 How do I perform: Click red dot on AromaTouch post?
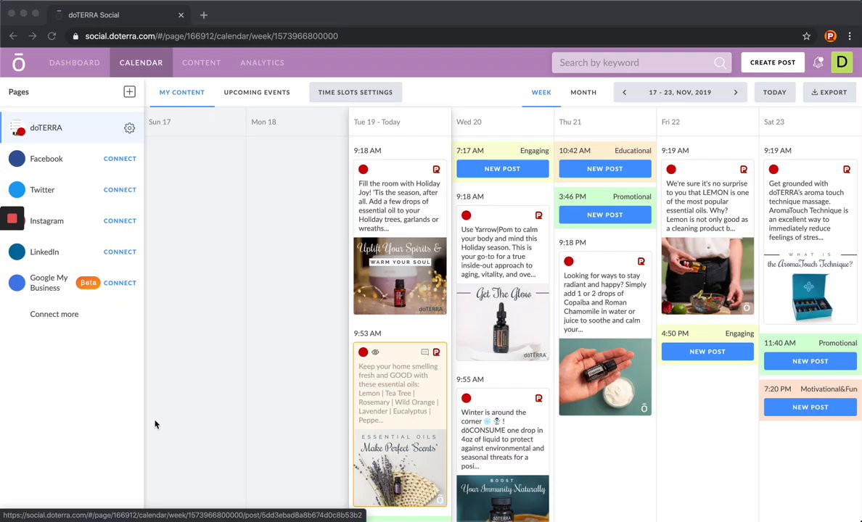(x=773, y=169)
